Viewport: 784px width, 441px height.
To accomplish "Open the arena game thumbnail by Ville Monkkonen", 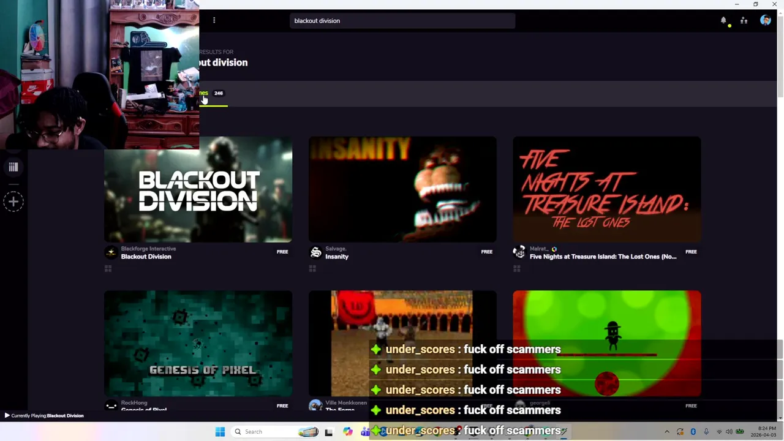I will point(402,343).
